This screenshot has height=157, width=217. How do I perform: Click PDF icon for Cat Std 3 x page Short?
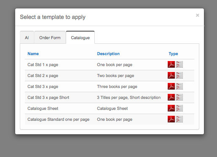(171, 97)
